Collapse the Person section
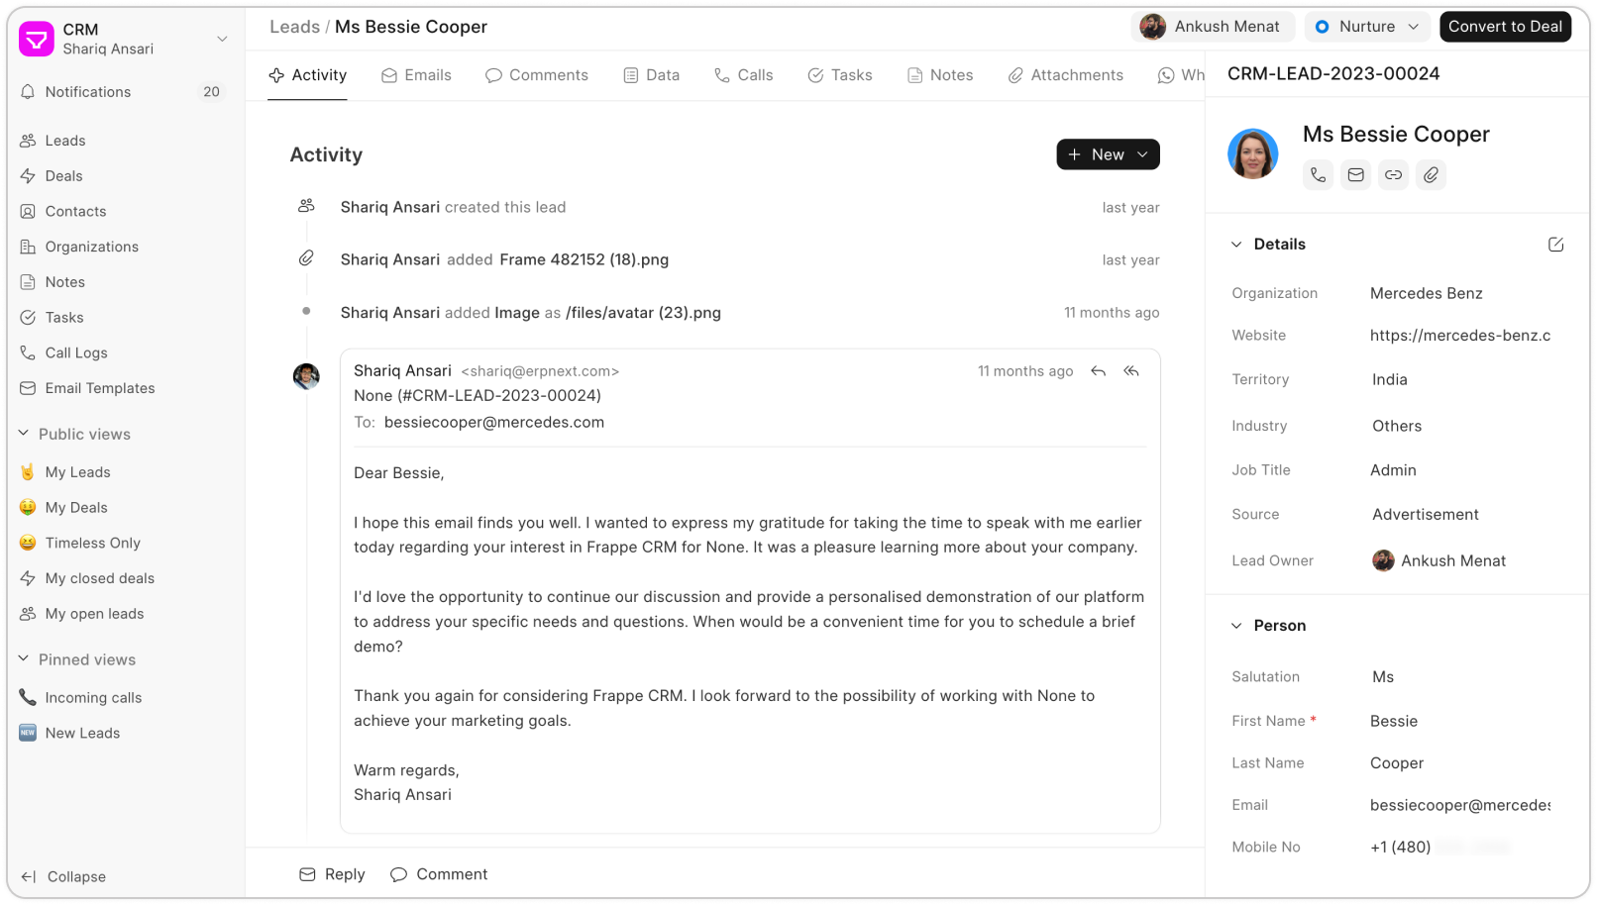This screenshot has width=1597, height=905. 1236,626
